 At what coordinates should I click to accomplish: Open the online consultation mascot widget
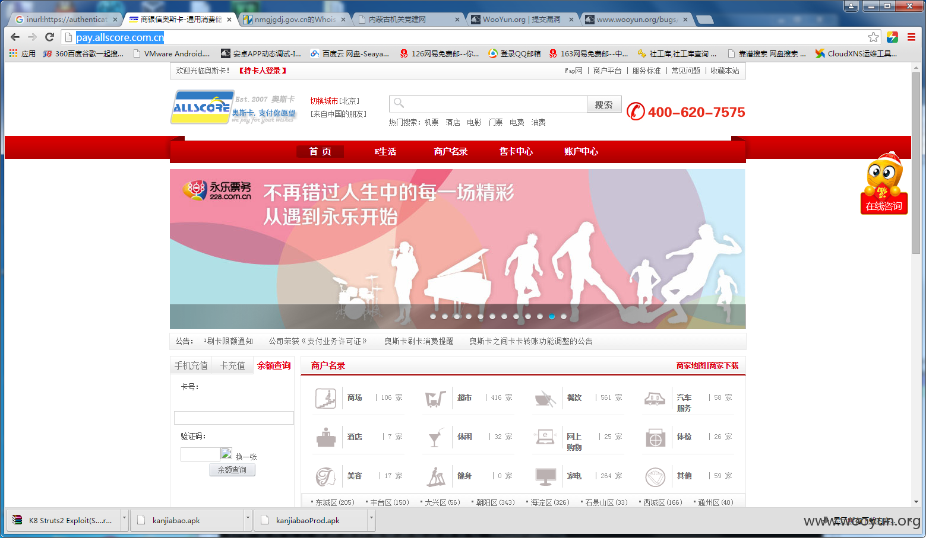[884, 183]
